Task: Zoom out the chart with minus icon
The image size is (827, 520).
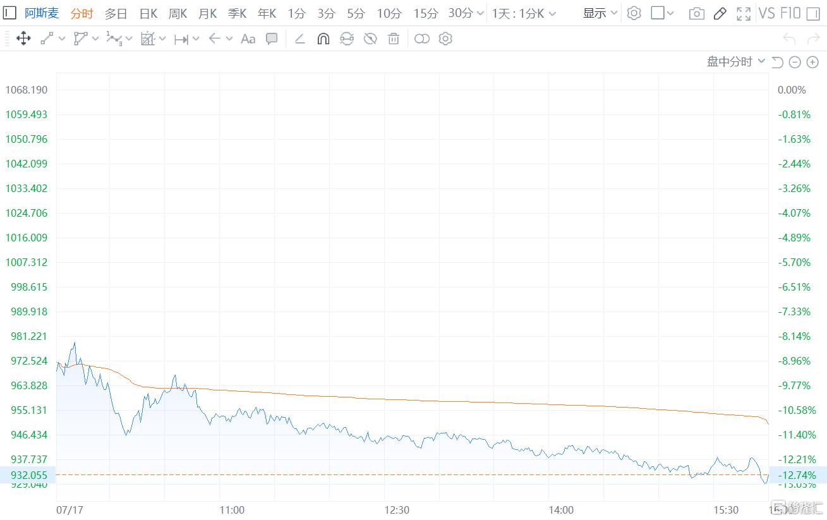Action: tap(795, 62)
